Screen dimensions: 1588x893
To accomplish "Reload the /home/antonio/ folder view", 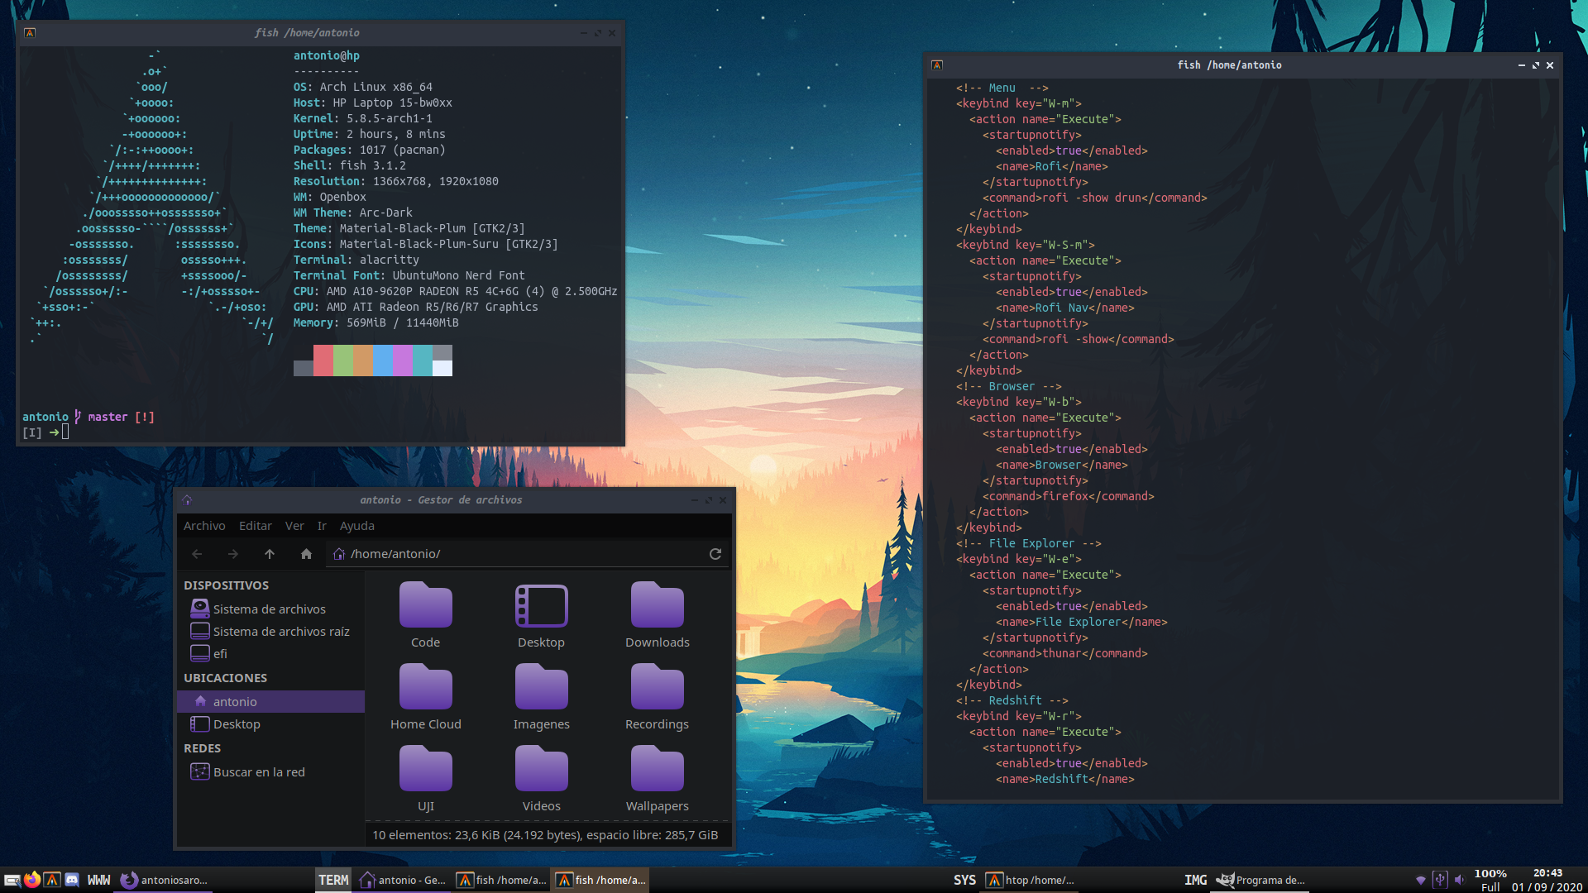I will tap(715, 554).
